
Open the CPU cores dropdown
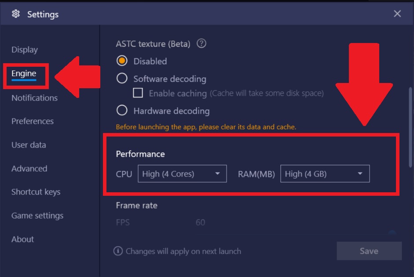pos(182,174)
